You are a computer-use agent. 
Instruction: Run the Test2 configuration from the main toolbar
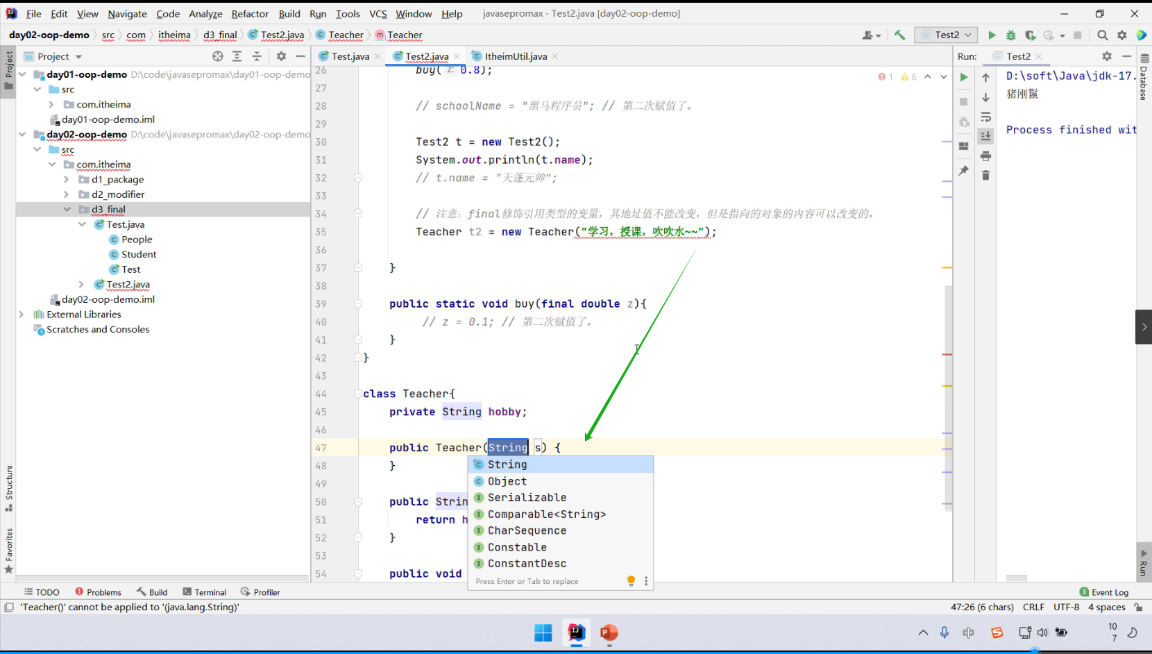pyautogui.click(x=992, y=35)
